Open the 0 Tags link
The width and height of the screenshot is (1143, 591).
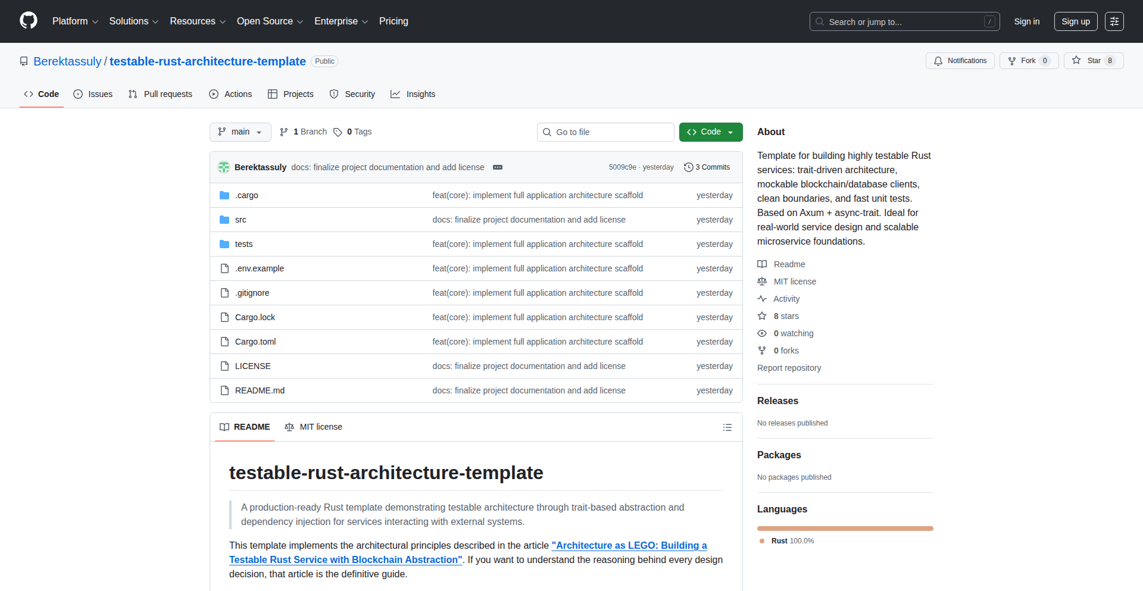[353, 132]
